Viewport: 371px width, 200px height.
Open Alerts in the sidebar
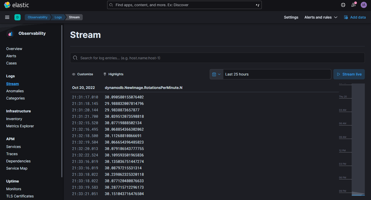tap(11, 56)
